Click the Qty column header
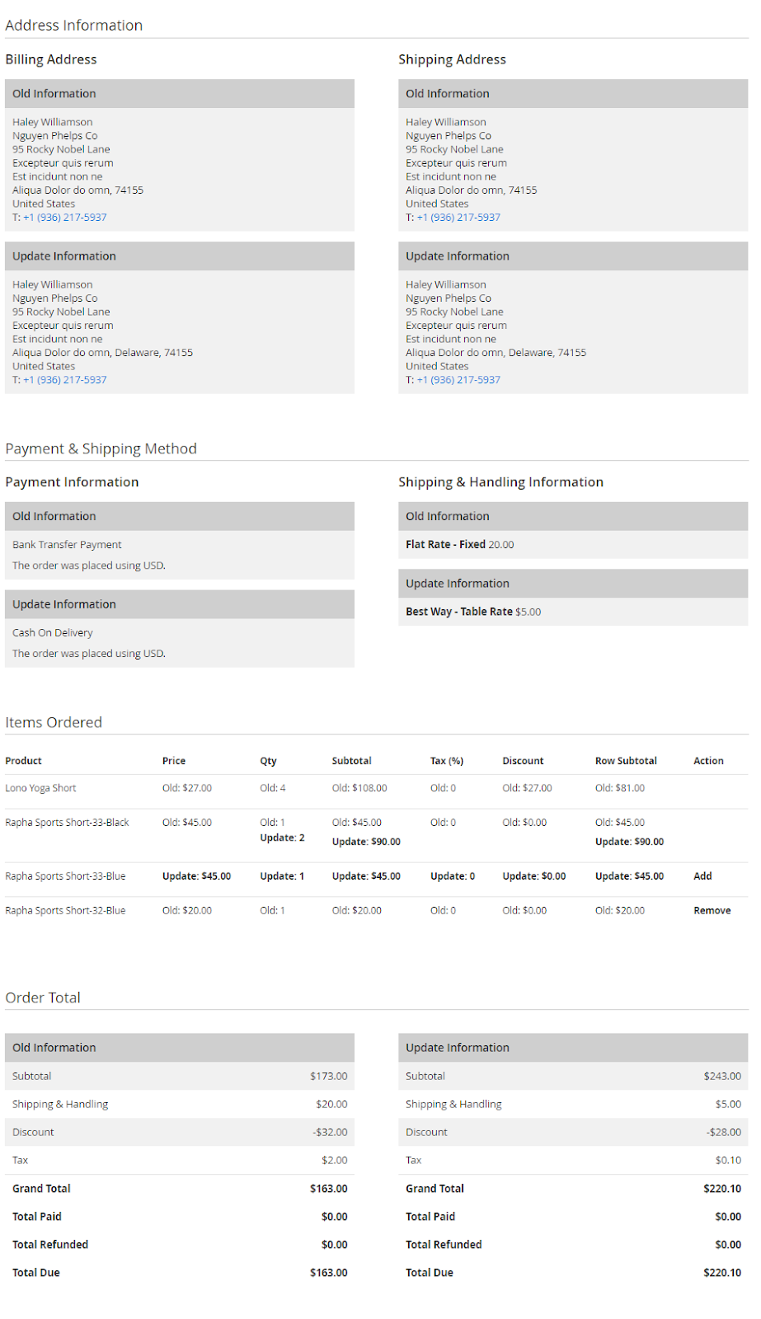This screenshot has width=761, height=1319. click(268, 761)
